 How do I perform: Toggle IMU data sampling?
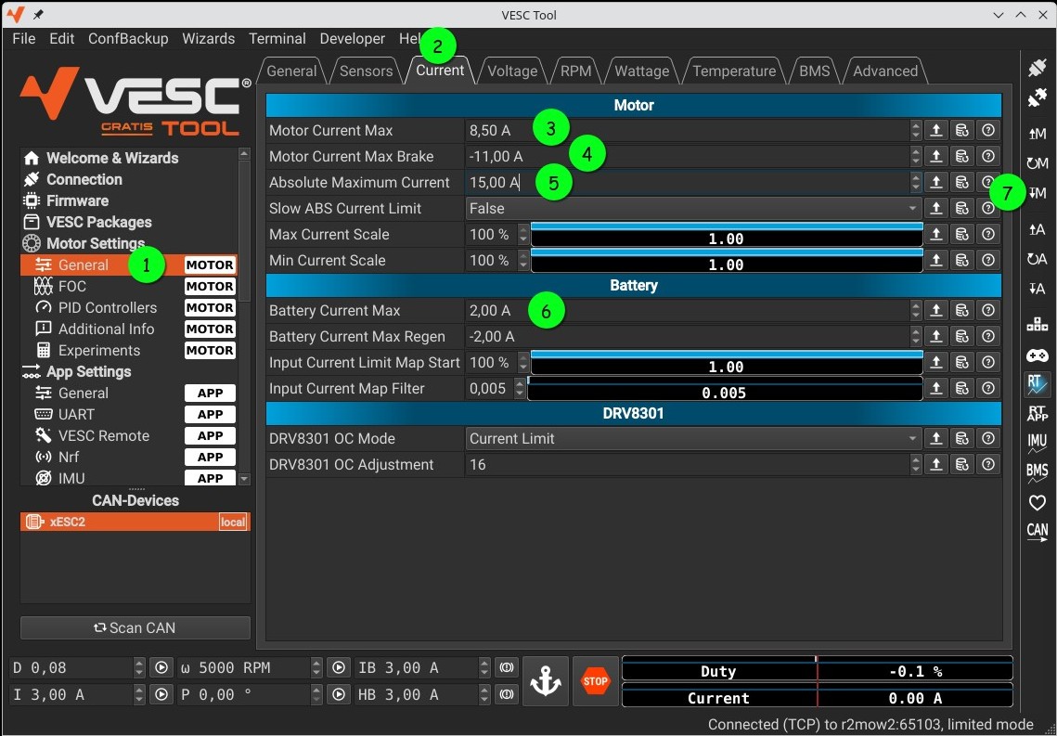(x=1037, y=443)
